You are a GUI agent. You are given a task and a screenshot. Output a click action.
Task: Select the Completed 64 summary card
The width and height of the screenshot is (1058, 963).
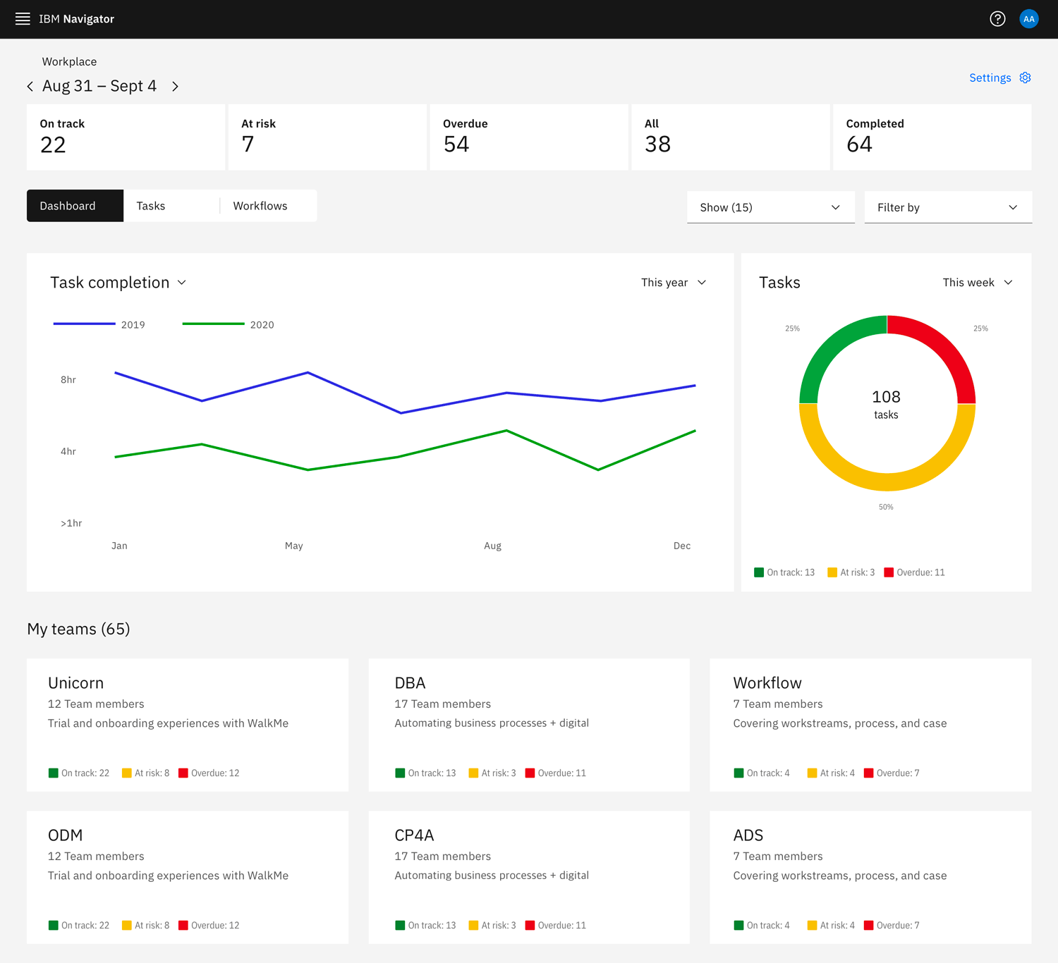coord(932,137)
